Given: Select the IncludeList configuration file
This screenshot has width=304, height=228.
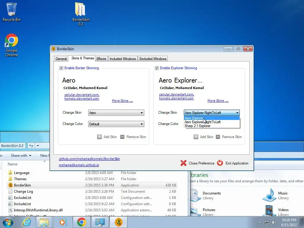Looking at the screenshot, I should tap(92, 204).
